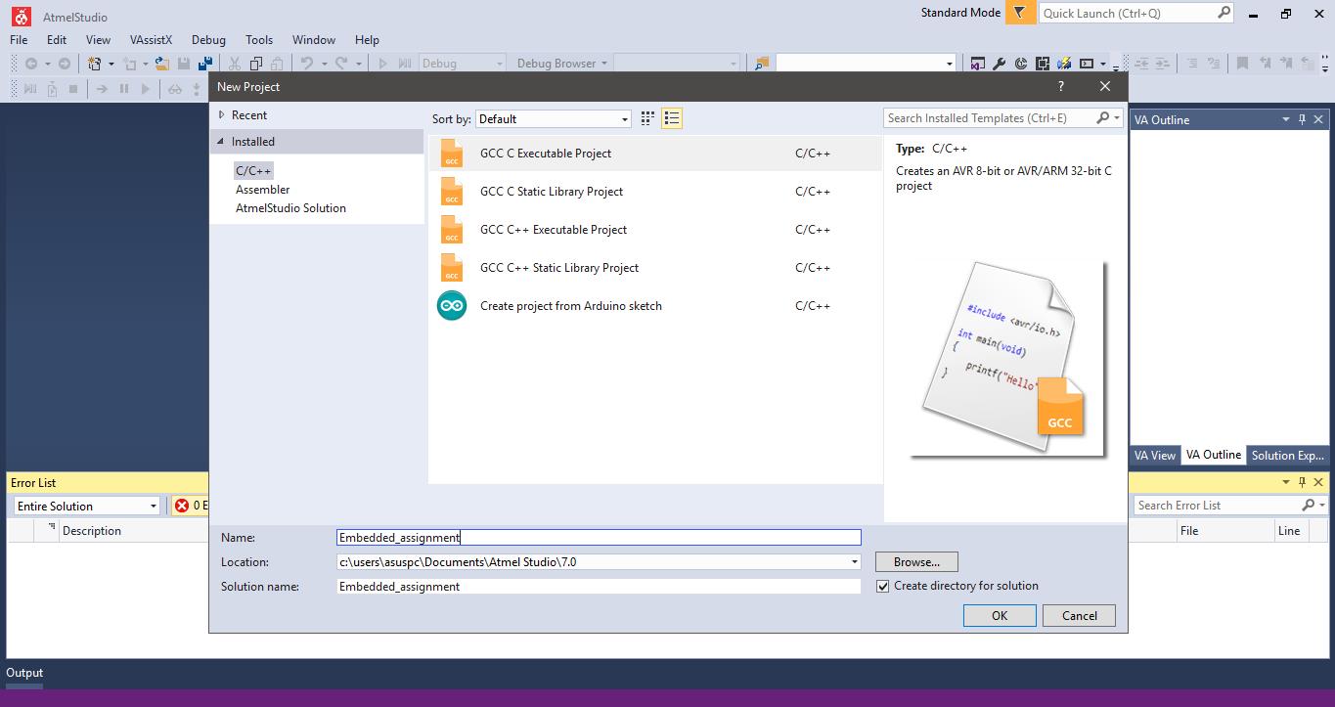
Task: Click the Copy toolbar icon
Action: click(x=256, y=64)
